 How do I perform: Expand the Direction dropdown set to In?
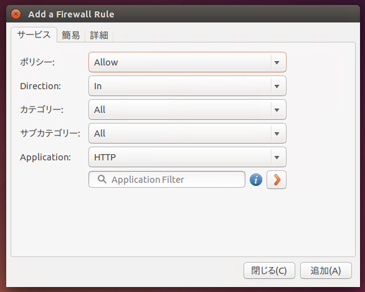187,86
